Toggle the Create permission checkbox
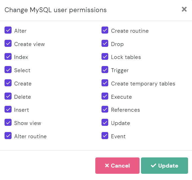 [8, 83]
